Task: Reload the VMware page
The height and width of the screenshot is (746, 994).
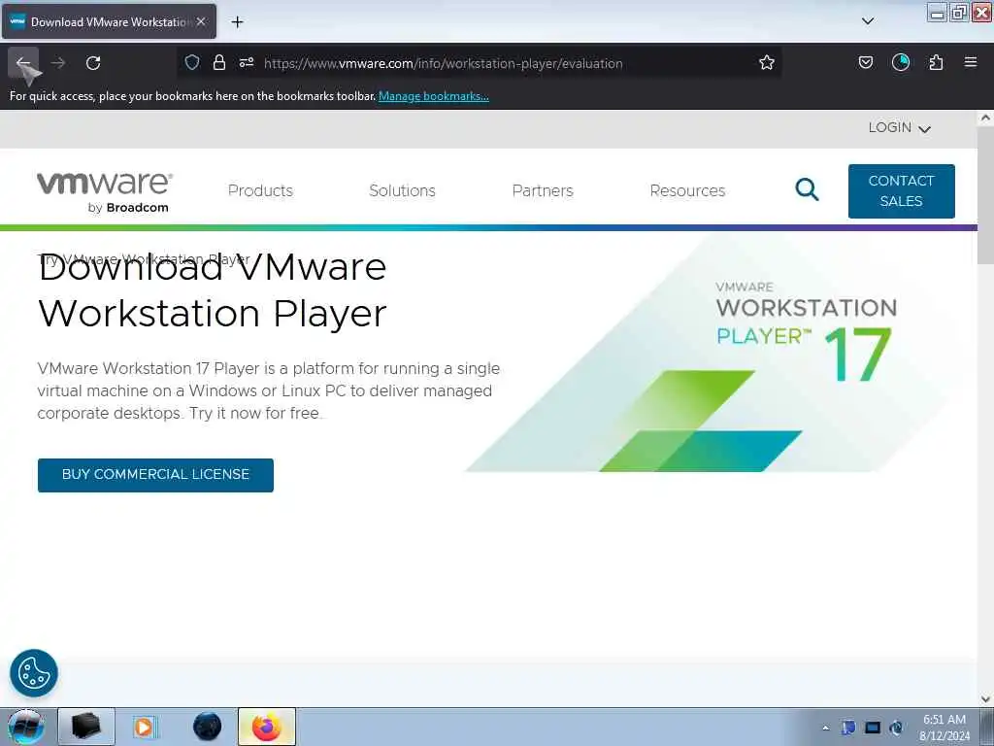Action: coord(93,63)
